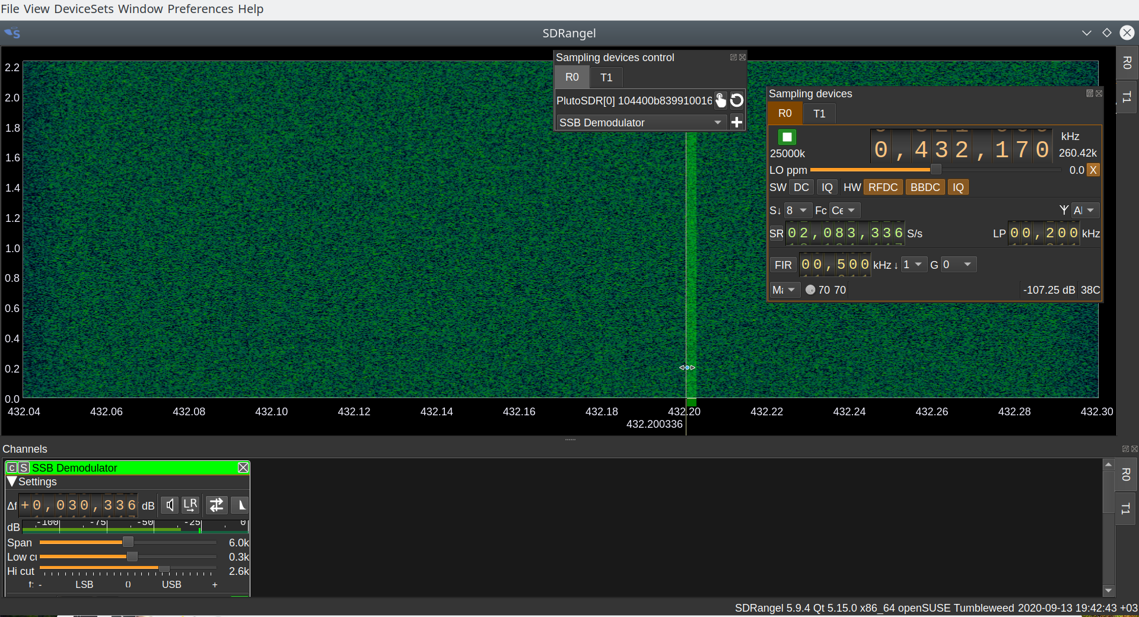The width and height of the screenshot is (1139, 617).
Task: Open the decimation dropdown showing 8
Action: (796, 211)
